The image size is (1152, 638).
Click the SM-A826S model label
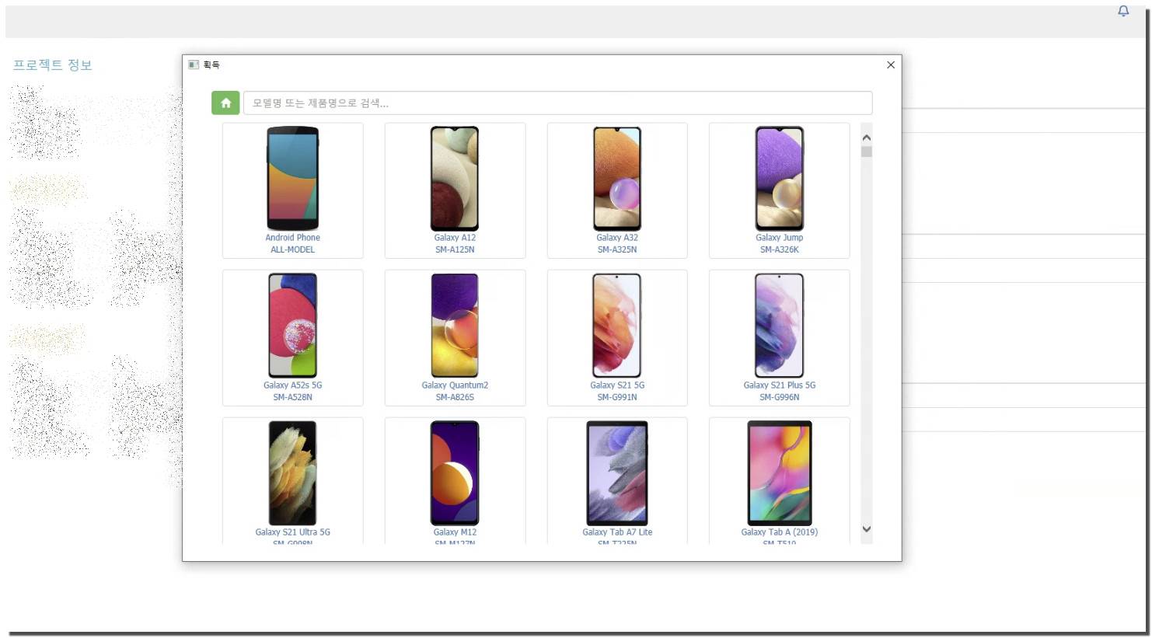[x=455, y=397]
